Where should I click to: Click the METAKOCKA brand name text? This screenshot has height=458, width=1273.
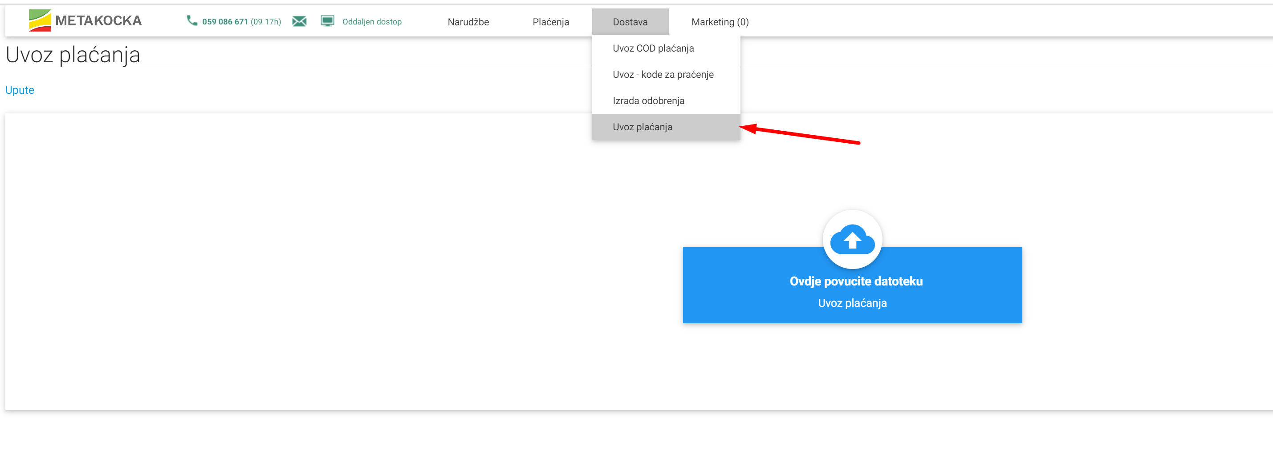(x=98, y=21)
